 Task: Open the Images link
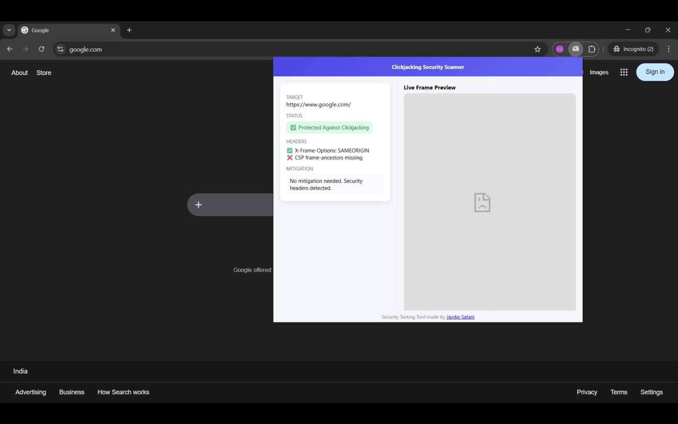point(599,73)
